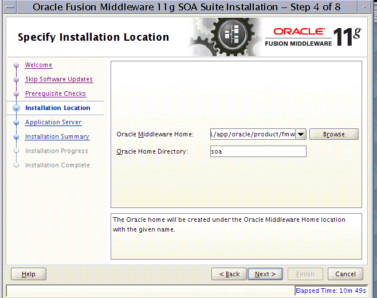The width and height of the screenshot is (377, 298).
Task: Click the disabled Finish button
Action: [305, 274]
